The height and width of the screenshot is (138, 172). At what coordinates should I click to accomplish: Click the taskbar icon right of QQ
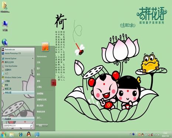[x=37, y=135]
